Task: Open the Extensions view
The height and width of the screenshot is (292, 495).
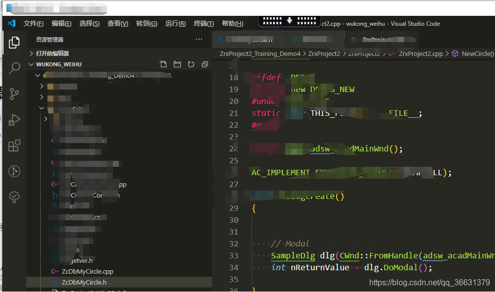Action: 14,146
